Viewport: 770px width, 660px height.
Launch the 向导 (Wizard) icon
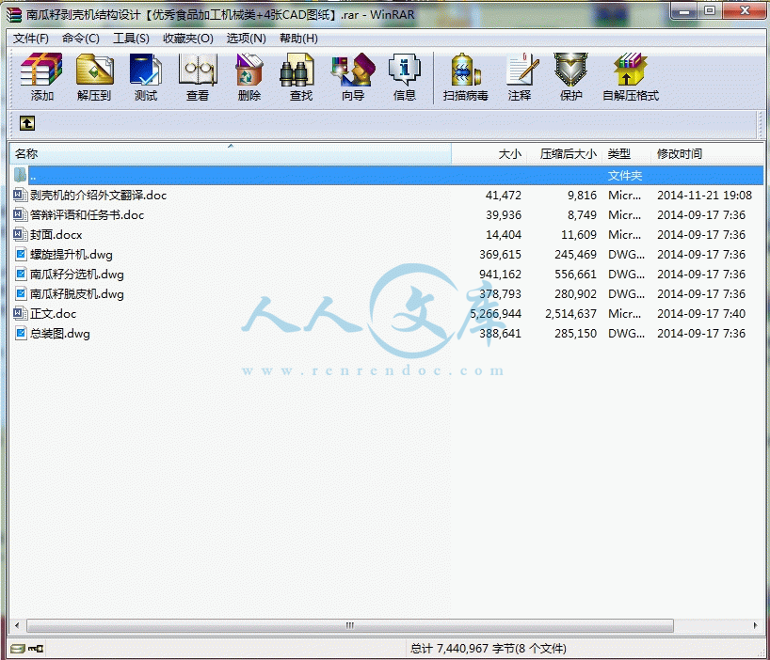pos(353,70)
